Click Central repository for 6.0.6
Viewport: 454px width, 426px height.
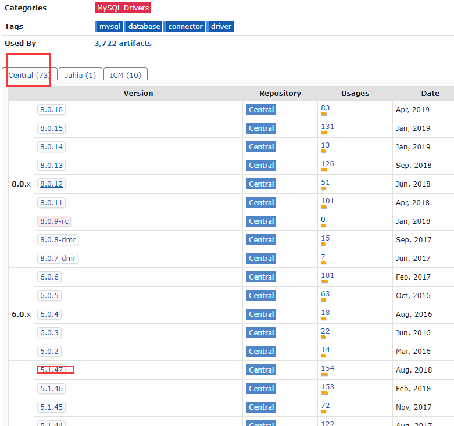click(x=261, y=277)
